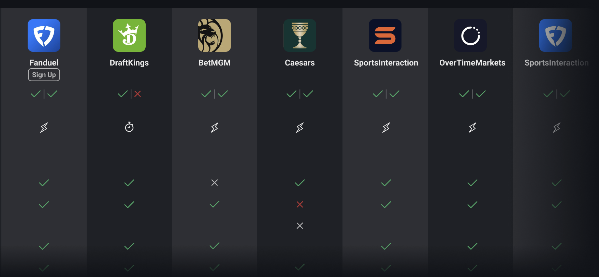The image size is (599, 277).
Task: Click the gray X in the BetMGM column
Action: 215,183
